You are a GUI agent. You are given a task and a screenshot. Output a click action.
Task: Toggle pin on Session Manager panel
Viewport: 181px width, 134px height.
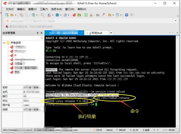pyautogui.click(x=38, y=33)
